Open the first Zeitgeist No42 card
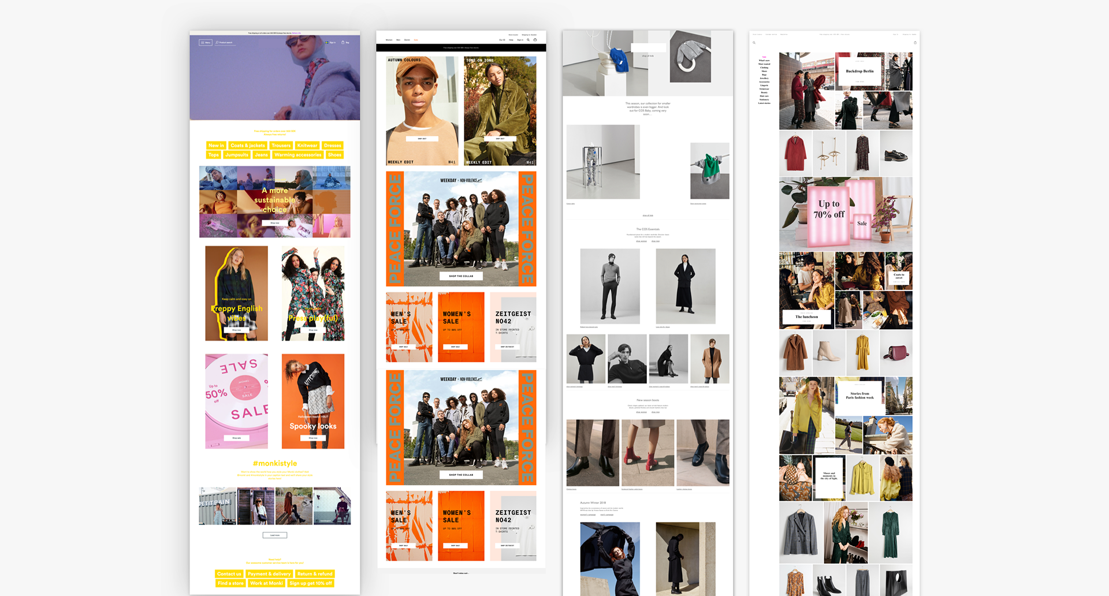 pos(513,327)
